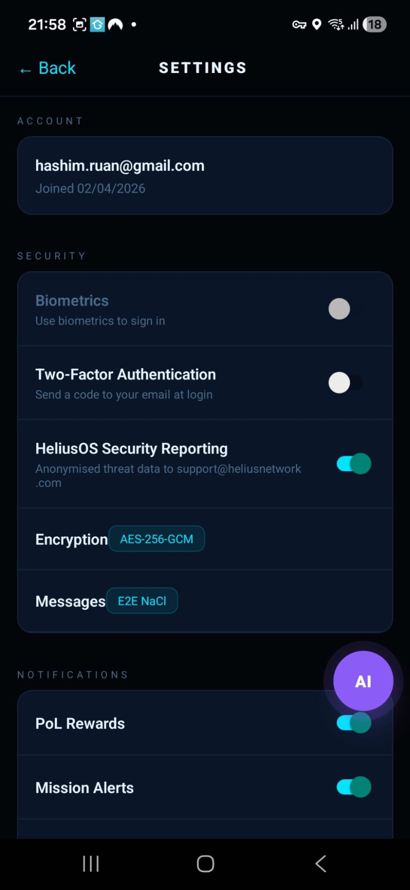Tap the location pin status icon
This screenshot has height=890, width=410.
[317, 24]
